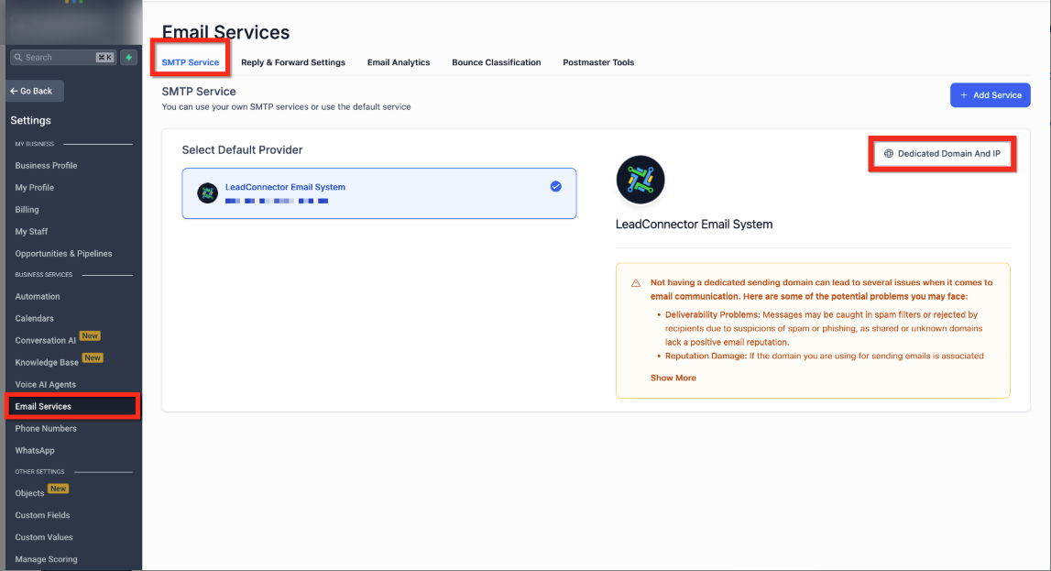Click the plus icon on Add Service button

coord(962,94)
